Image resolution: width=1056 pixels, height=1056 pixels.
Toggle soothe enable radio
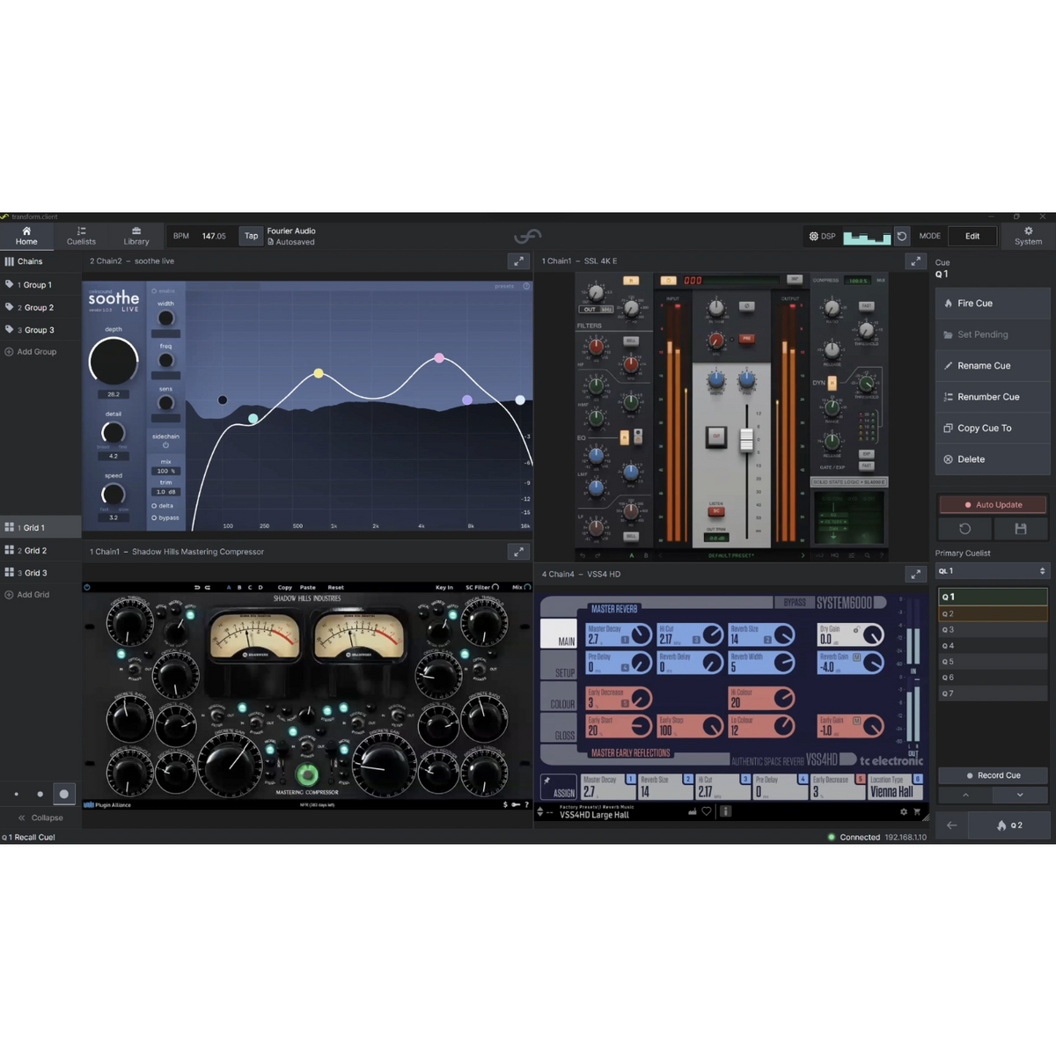(x=155, y=291)
